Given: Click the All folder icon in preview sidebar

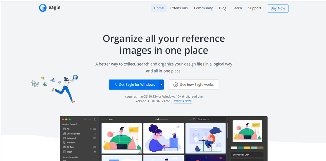Looking at the screenshot, I should [64, 129].
